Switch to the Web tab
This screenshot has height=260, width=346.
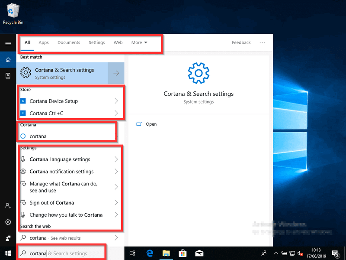[x=118, y=42]
